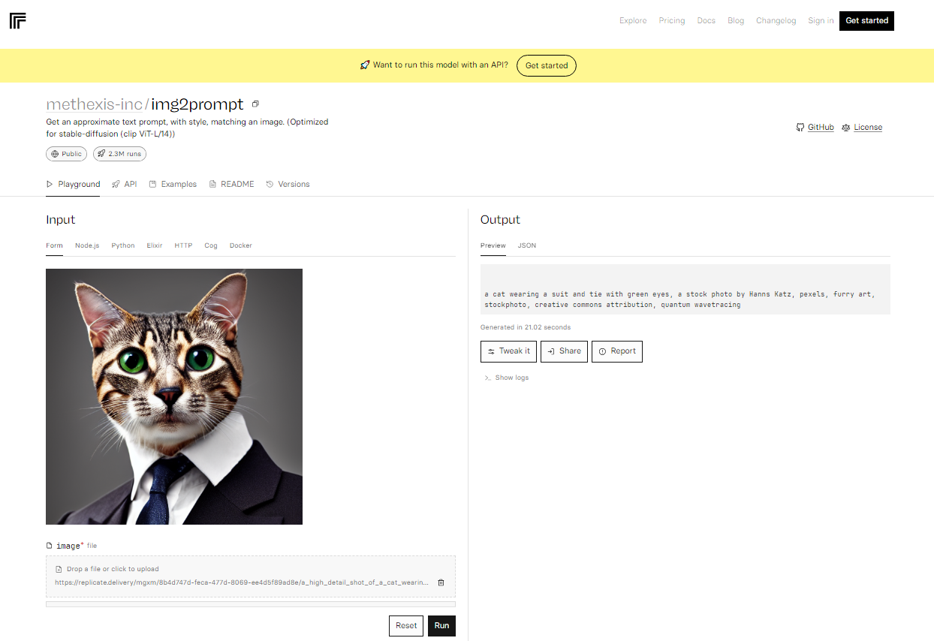Click the Reset button
This screenshot has height=641, width=934.
pyautogui.click(x=406, y=625)
